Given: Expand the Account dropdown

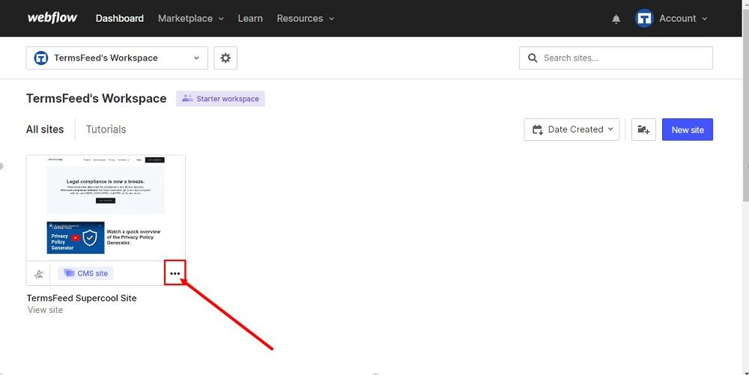Looking at the screenshot, I should (683, 18).
